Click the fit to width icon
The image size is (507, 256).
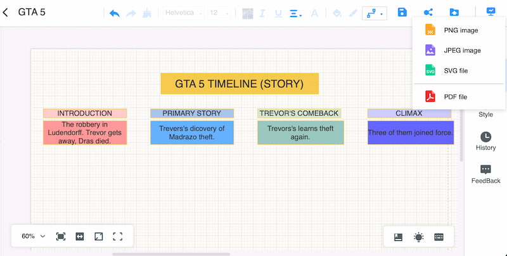(x=80, y=236)
